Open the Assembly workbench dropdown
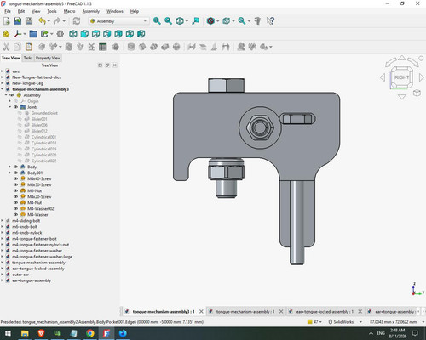Viewport: 426px width, 340px height. point(119,21)
